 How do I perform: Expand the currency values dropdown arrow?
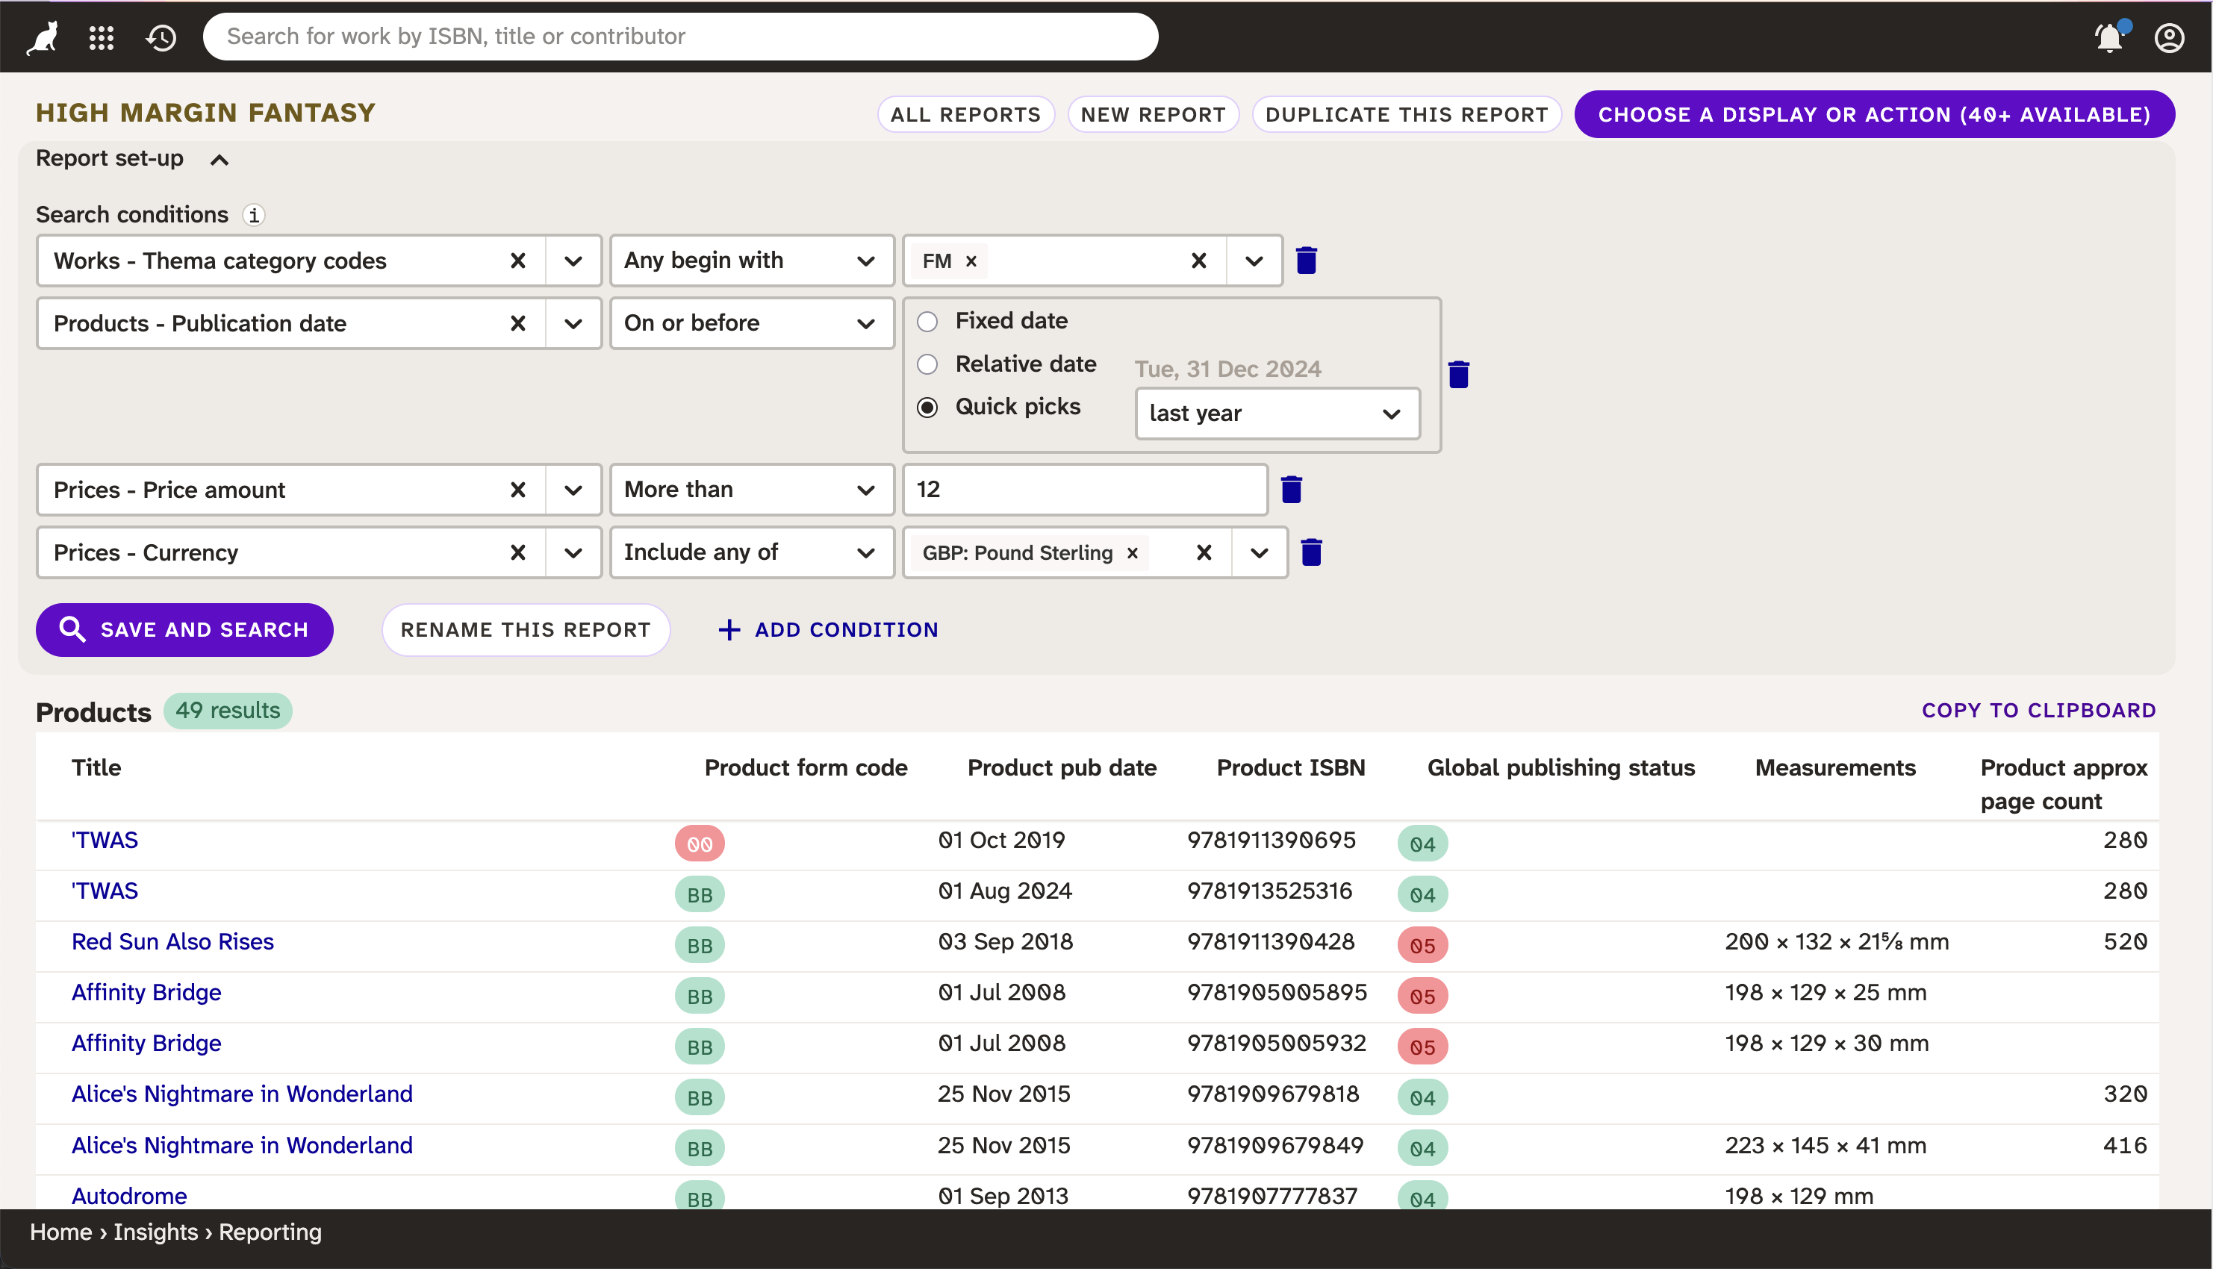(1259, 552)
